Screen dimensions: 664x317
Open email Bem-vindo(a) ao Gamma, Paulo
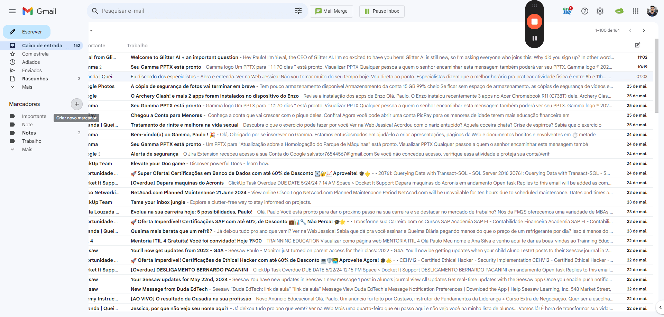pyautogui.click(x=371, y=135)
